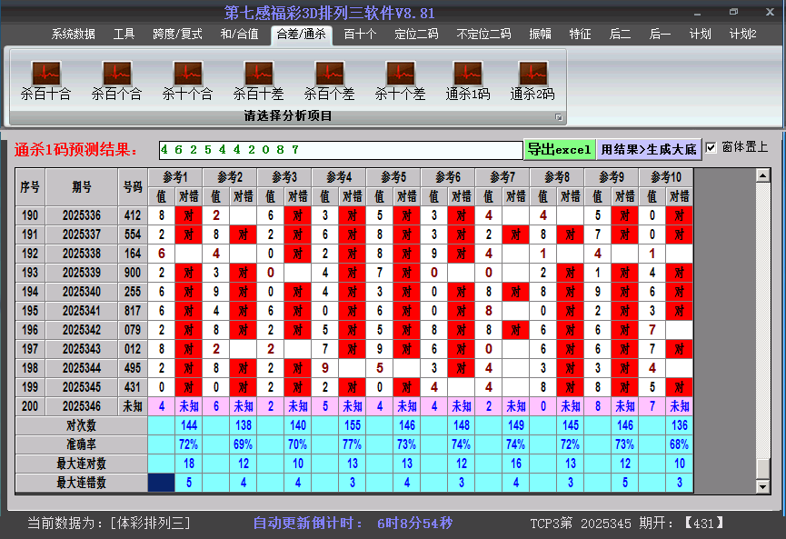Click the 杀百个差 icon
Screen dimensions: 786x539
click(329, 74)
